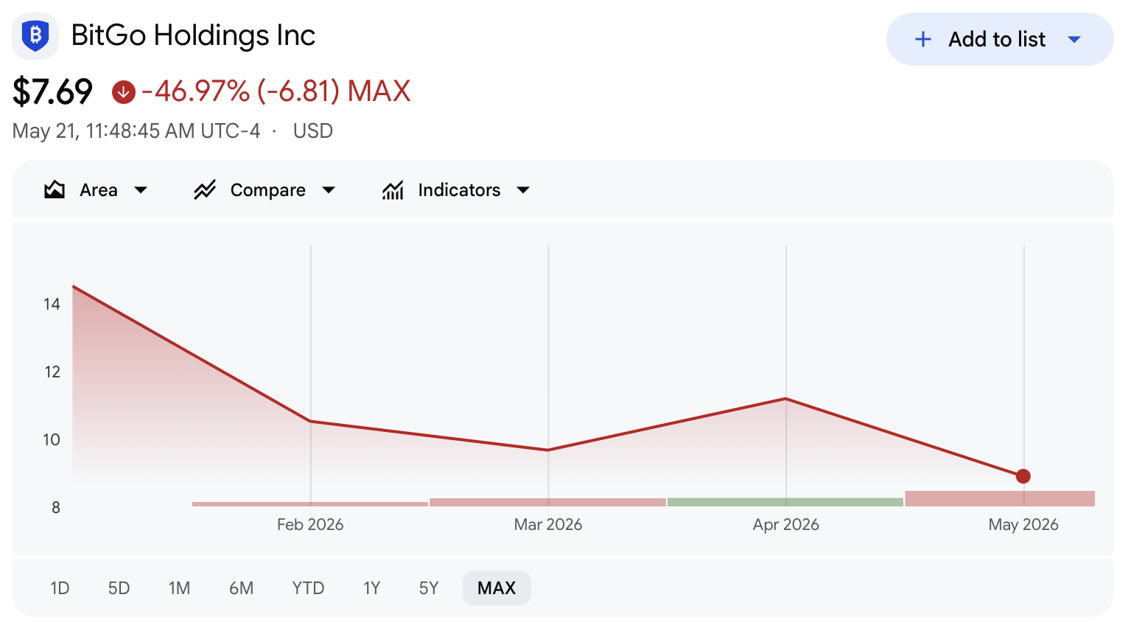Screen dimensions: 1131x631
Task: Click the plus icon in Add to list
Action: (x=923, y=39)
